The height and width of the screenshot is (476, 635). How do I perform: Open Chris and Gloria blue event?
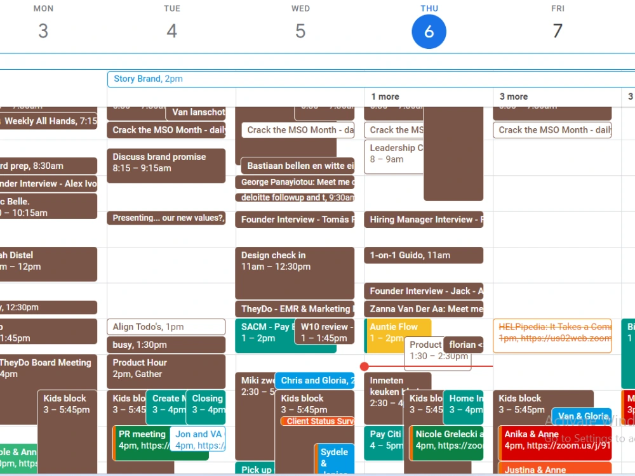click(x=315, y=380)
